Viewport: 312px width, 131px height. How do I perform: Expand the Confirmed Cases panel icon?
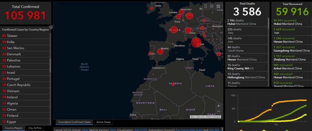click(x=51, y=27)
